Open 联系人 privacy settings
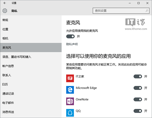Image resolution: width=152 pixels, height=118 pixels. 31,75
